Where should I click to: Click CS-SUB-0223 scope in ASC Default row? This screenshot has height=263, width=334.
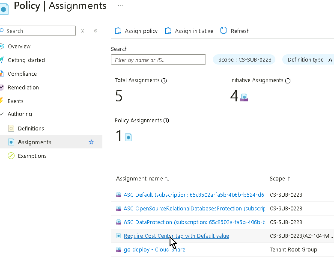point(286,195)
